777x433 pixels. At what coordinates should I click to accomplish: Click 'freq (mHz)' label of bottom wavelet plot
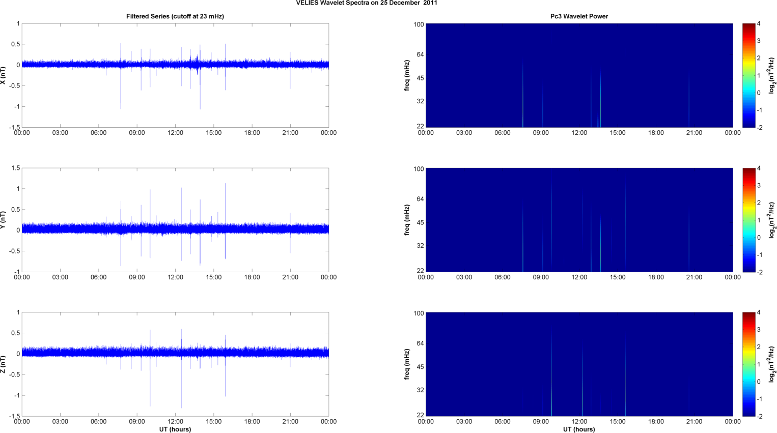[x=407, y=364]
